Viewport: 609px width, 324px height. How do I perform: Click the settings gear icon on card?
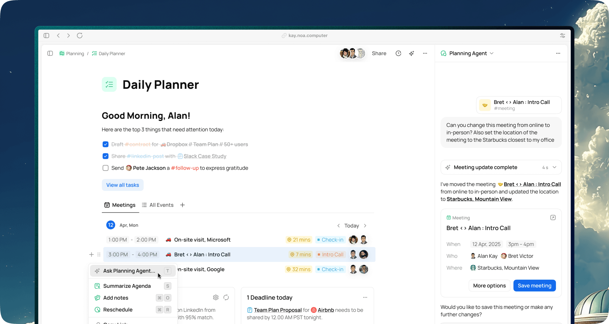click(216, 297)
